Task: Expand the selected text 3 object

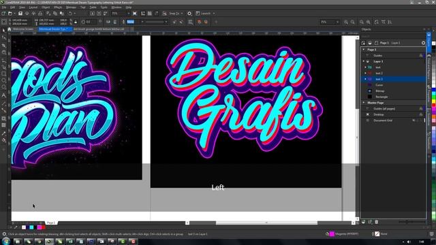Action: [x=365, y=79]
